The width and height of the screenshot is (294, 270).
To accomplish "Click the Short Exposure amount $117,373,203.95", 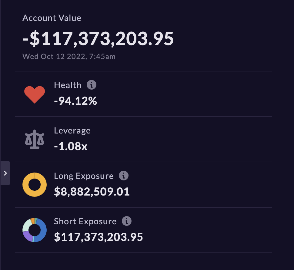I will [99, 237].
